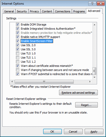Viewport: 106px width, 137px height.
Task: Go to the Connections tab
Action: pyautogui.click(x=63, y=11)
